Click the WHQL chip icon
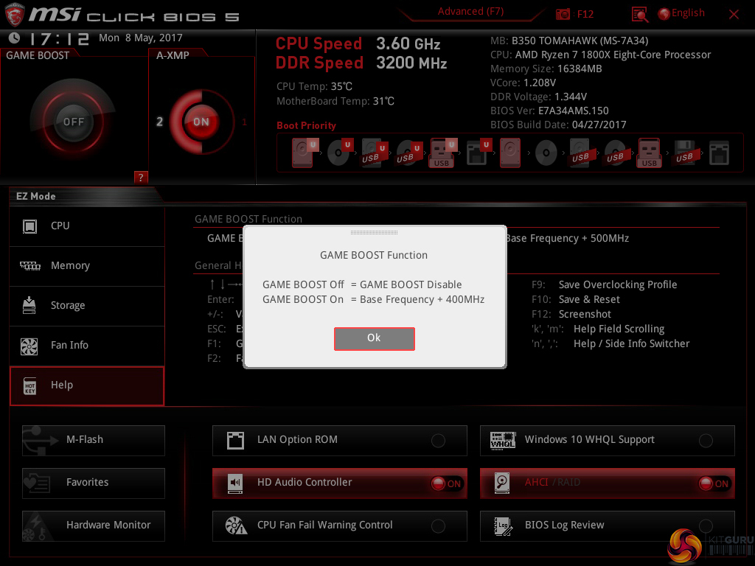 pos(503,440)
